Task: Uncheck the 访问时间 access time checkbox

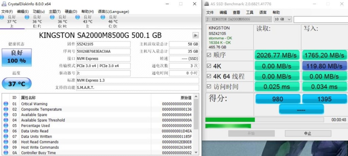Action: coord(209,87)
